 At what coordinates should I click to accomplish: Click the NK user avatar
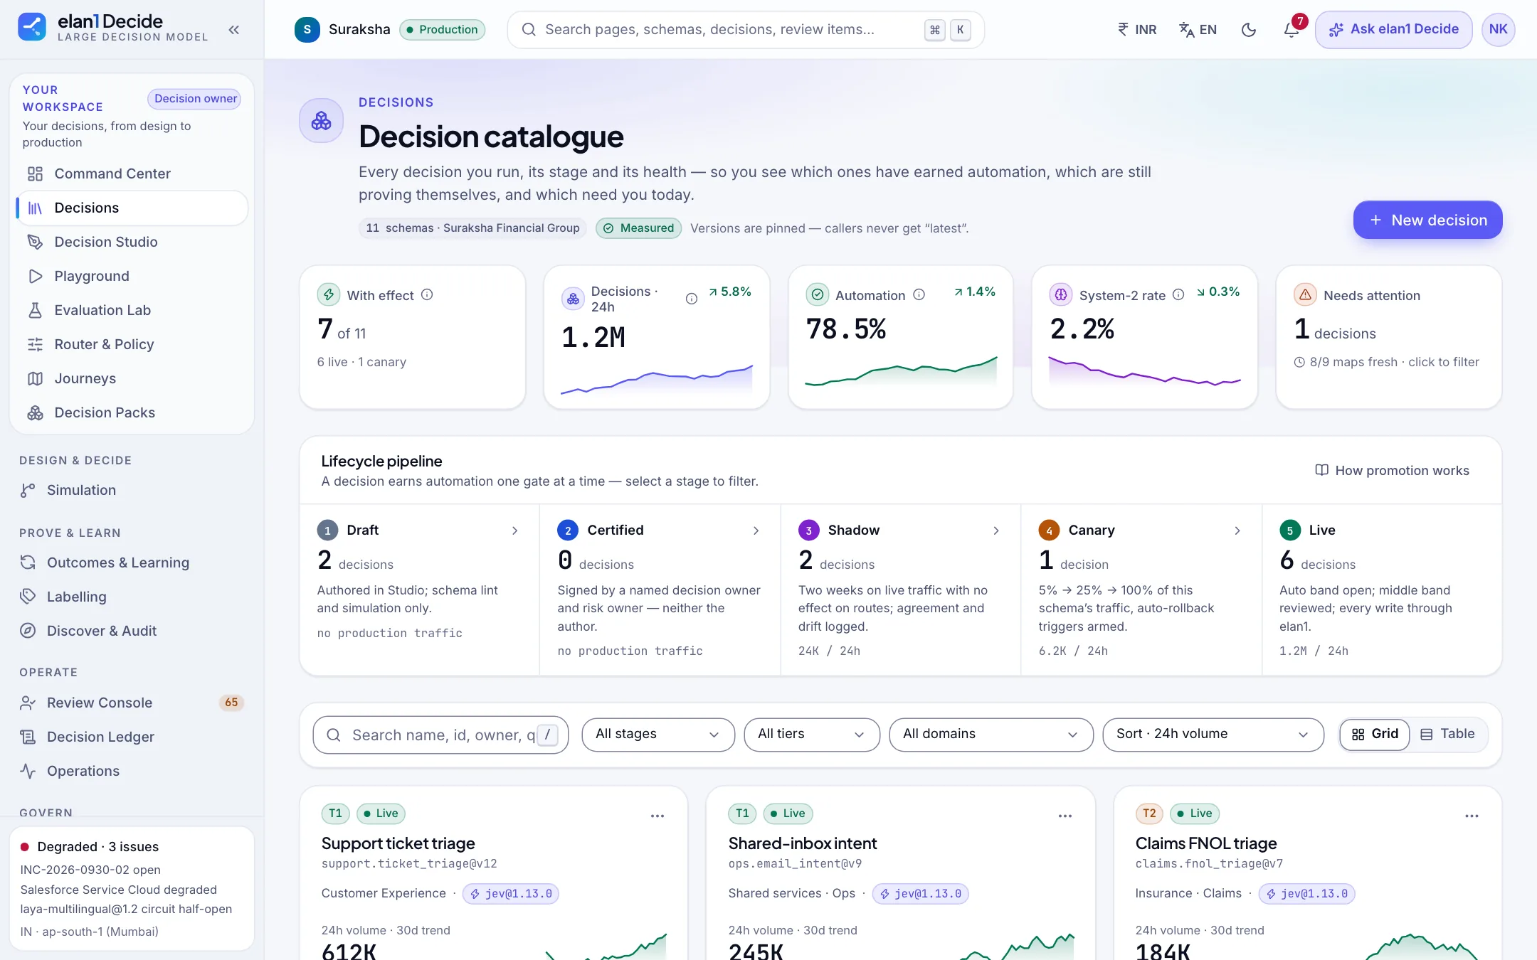(x=1498, y=30)
